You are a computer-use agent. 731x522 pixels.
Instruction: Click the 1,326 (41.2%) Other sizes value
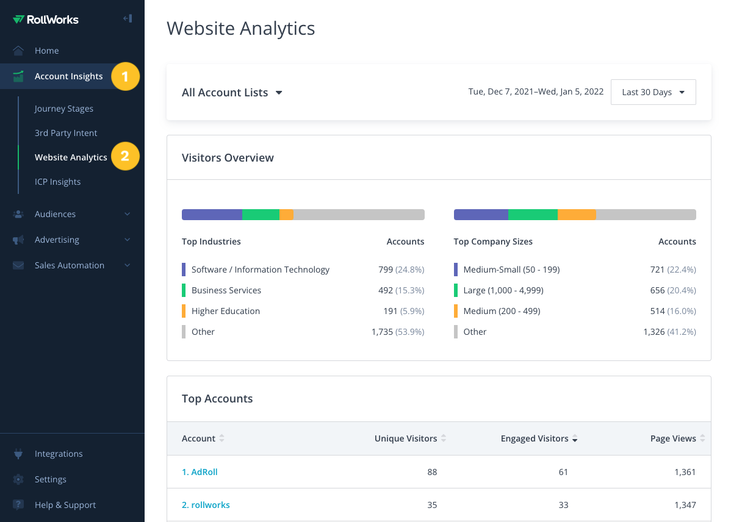(x=669, y=332)
